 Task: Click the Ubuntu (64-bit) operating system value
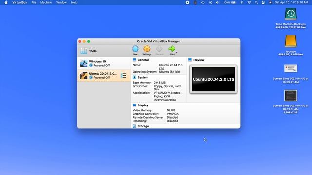pos(170,72)
